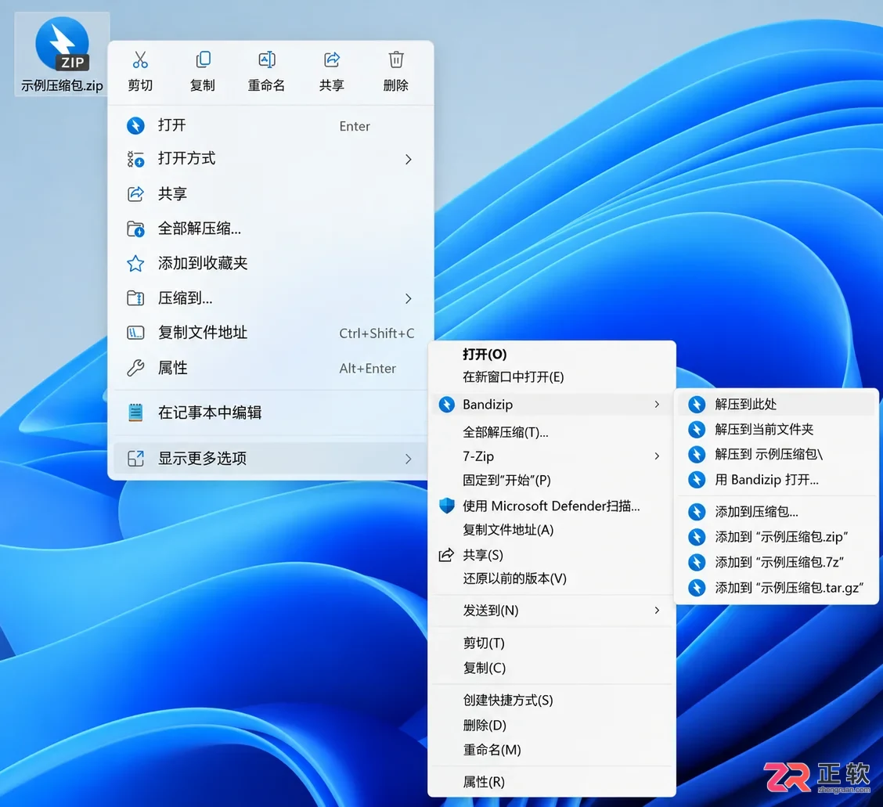Screen dimensions: 883x807
Task: Click the notepad icon for 在记事本中编辑
Action: (x=135, y=413)
